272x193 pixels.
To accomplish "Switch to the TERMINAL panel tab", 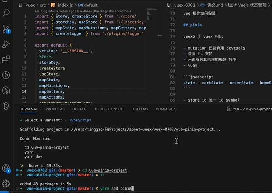I will tap(29, 109).
